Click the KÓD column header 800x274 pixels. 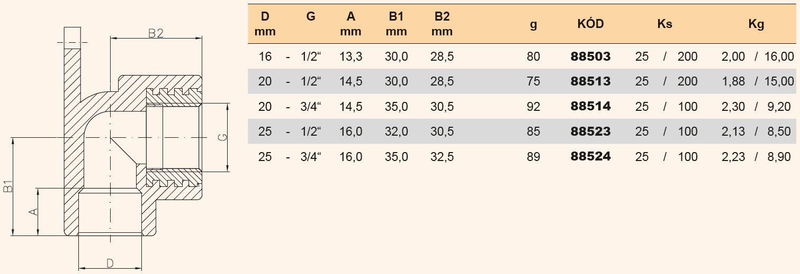click(591, 24)
